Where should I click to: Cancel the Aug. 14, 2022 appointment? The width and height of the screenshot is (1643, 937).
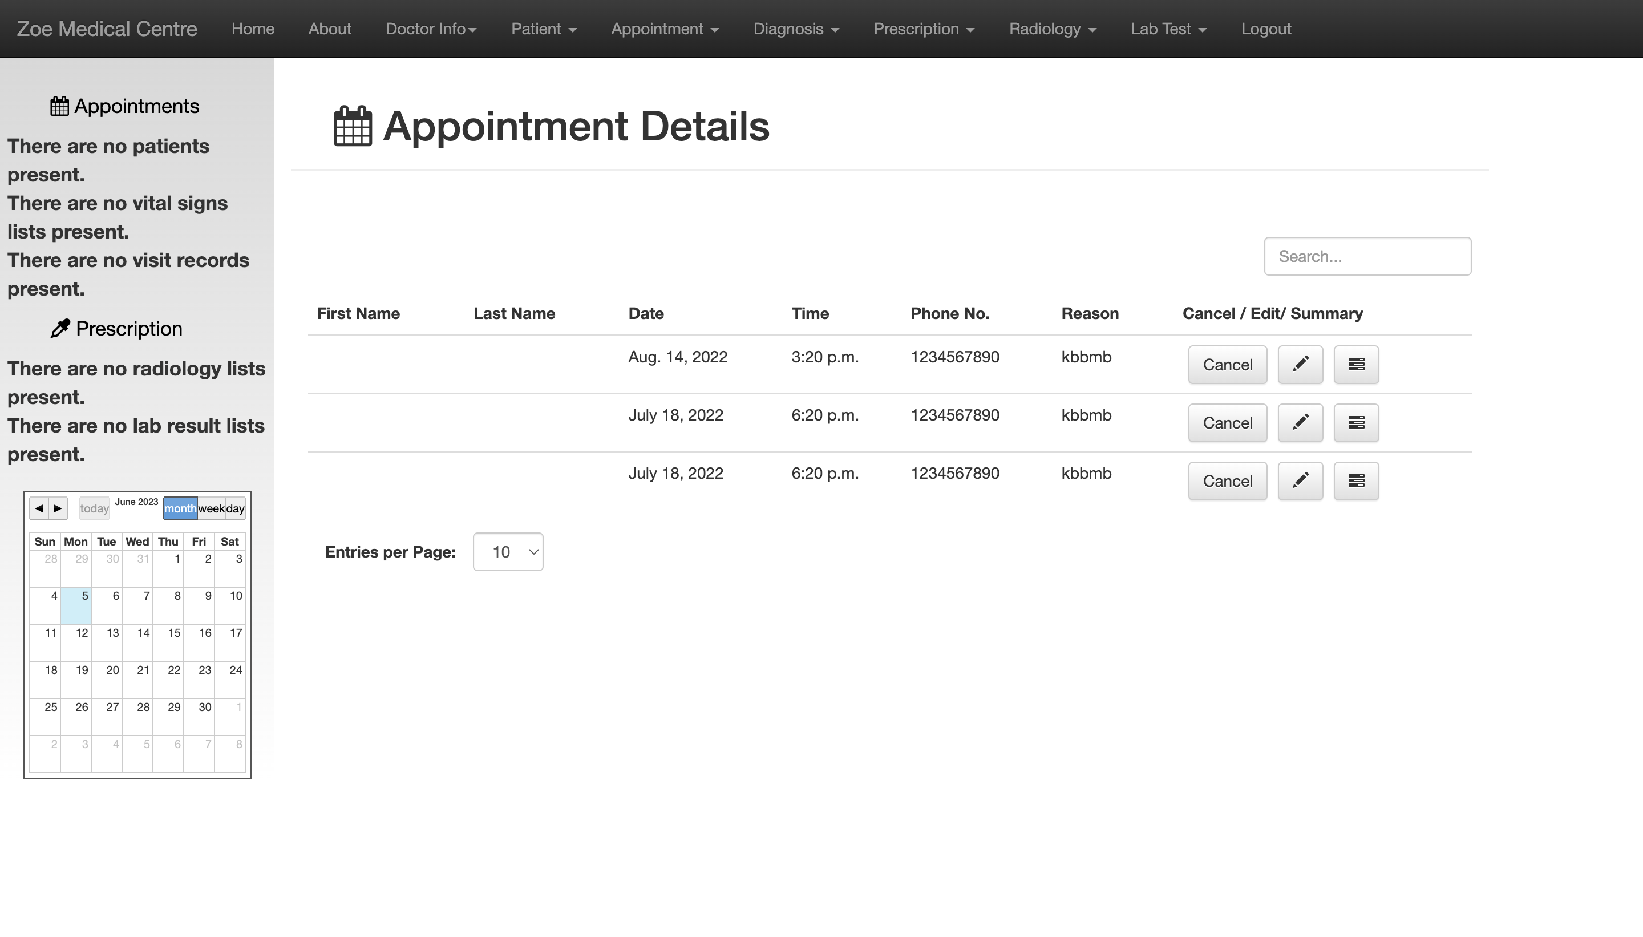point(1227,364)
